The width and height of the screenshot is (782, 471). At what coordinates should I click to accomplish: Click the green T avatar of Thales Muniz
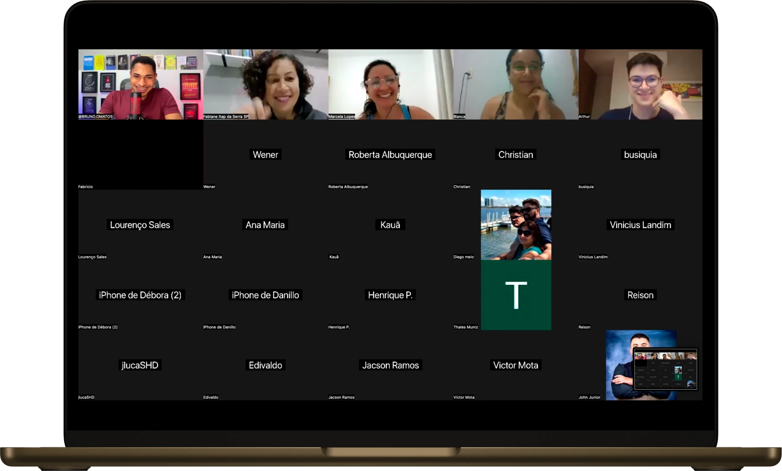tap(516, 295)
